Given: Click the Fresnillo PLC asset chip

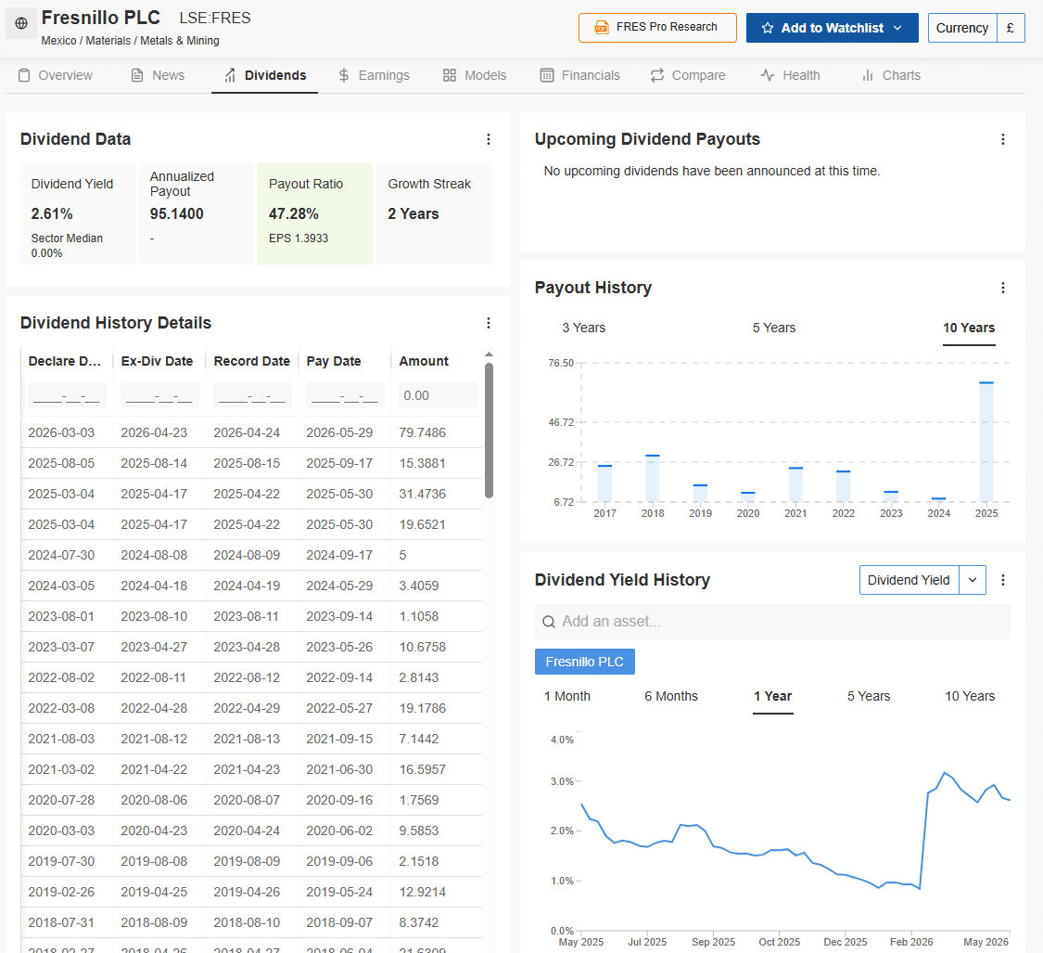Looking at the screenshot, I should point(585,662).
